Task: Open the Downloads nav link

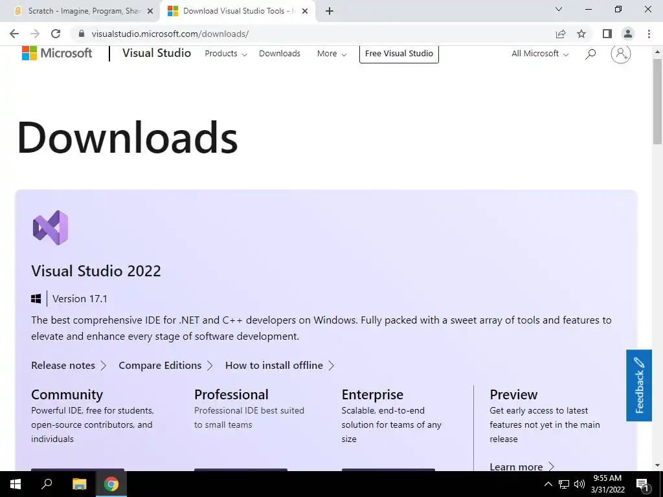Action: [280, 54]
